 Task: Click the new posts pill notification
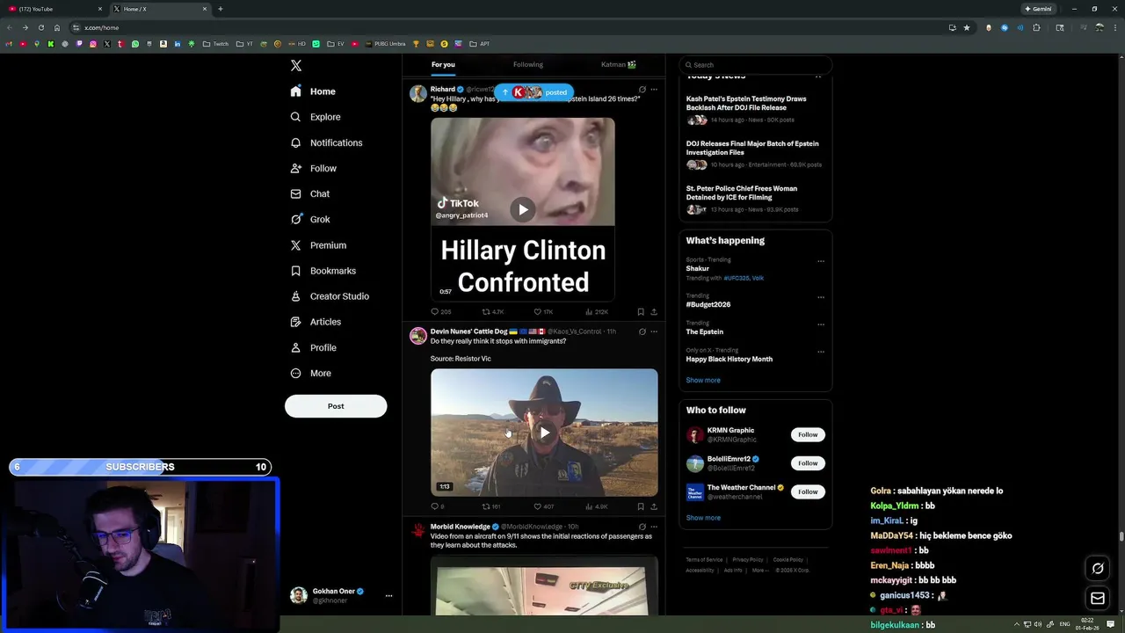[533, 92]
